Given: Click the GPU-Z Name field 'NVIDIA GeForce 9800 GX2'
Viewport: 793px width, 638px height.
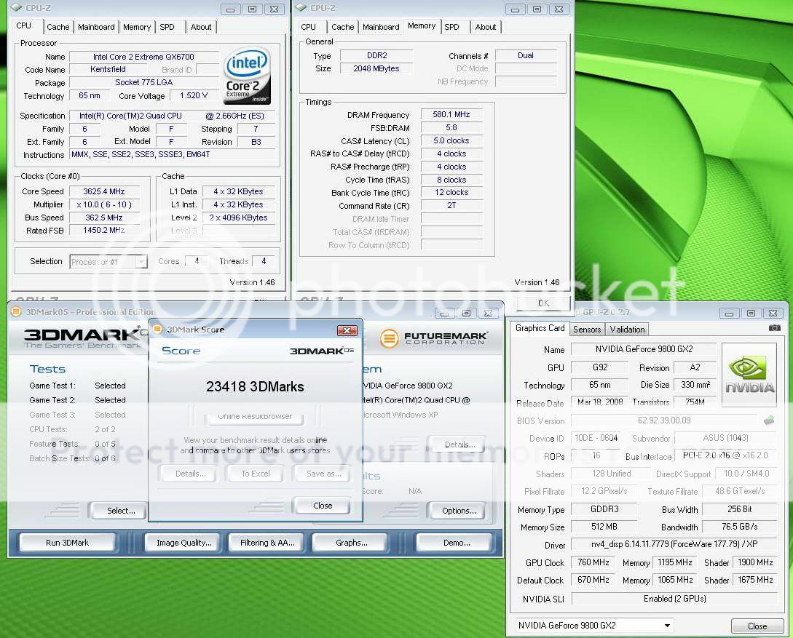Looking at the screenshot, I should point(644,349).
